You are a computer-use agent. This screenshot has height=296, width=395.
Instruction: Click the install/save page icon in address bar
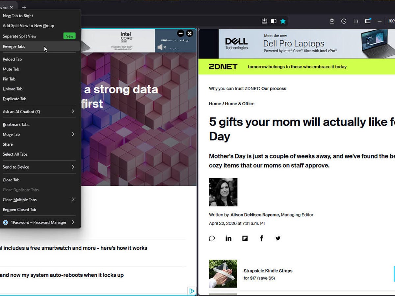[264, 21]
